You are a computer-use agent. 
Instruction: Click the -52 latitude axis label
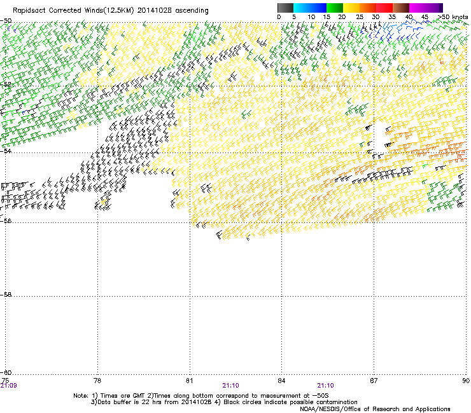pyautogui.click(x=6, y=85)
